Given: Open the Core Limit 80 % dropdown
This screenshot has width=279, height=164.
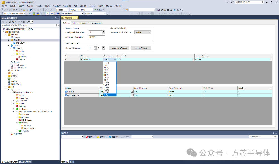Looking at the screenshot, I should coord(193,59).
